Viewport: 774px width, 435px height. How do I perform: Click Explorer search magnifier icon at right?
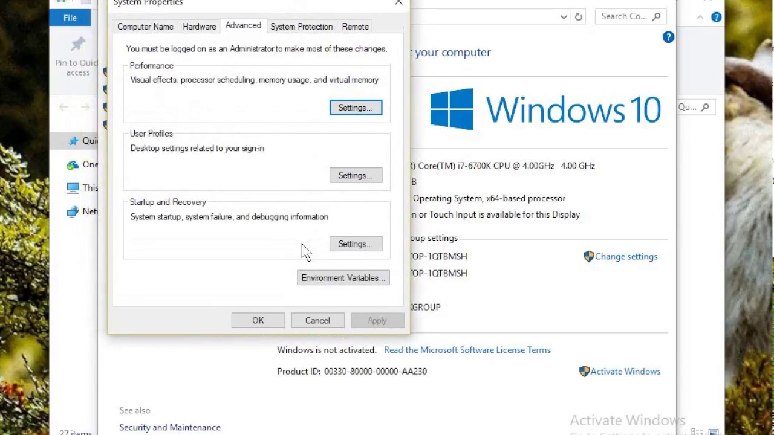[704, 107]
